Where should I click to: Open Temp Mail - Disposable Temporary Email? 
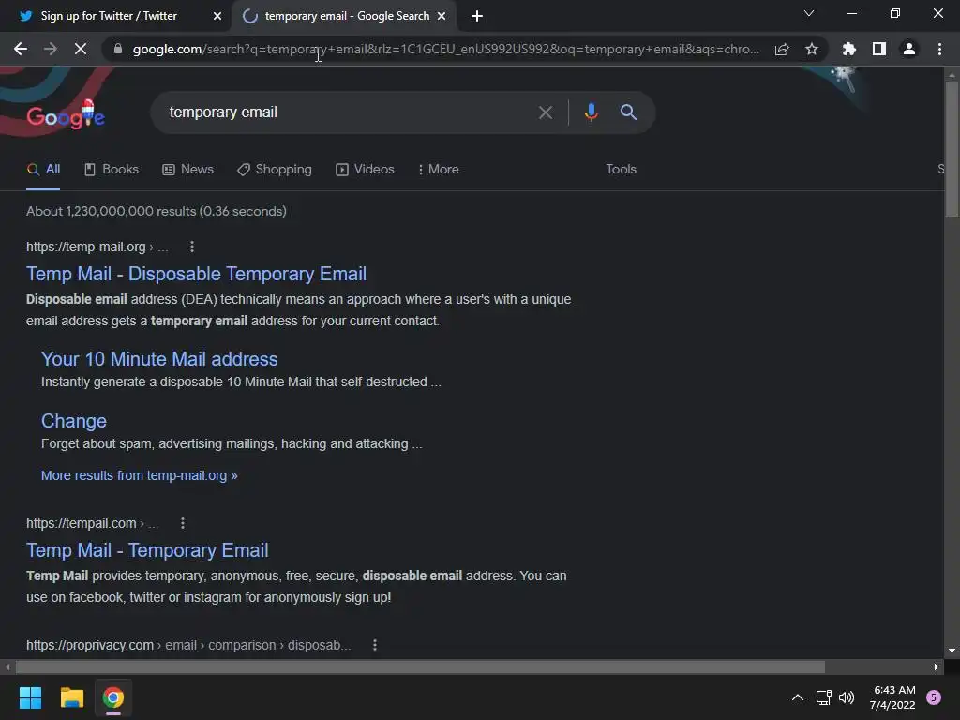pyautogui.click(x=196, y=274)
